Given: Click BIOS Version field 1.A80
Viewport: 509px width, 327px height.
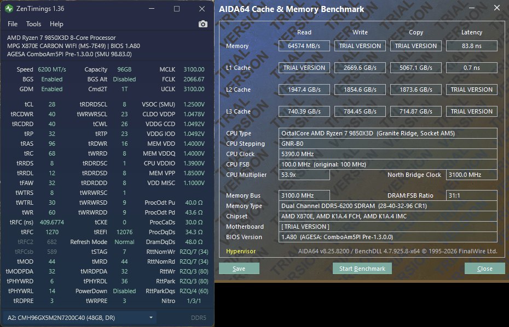Looking at the screenshot, I should [x=388, y=237].
